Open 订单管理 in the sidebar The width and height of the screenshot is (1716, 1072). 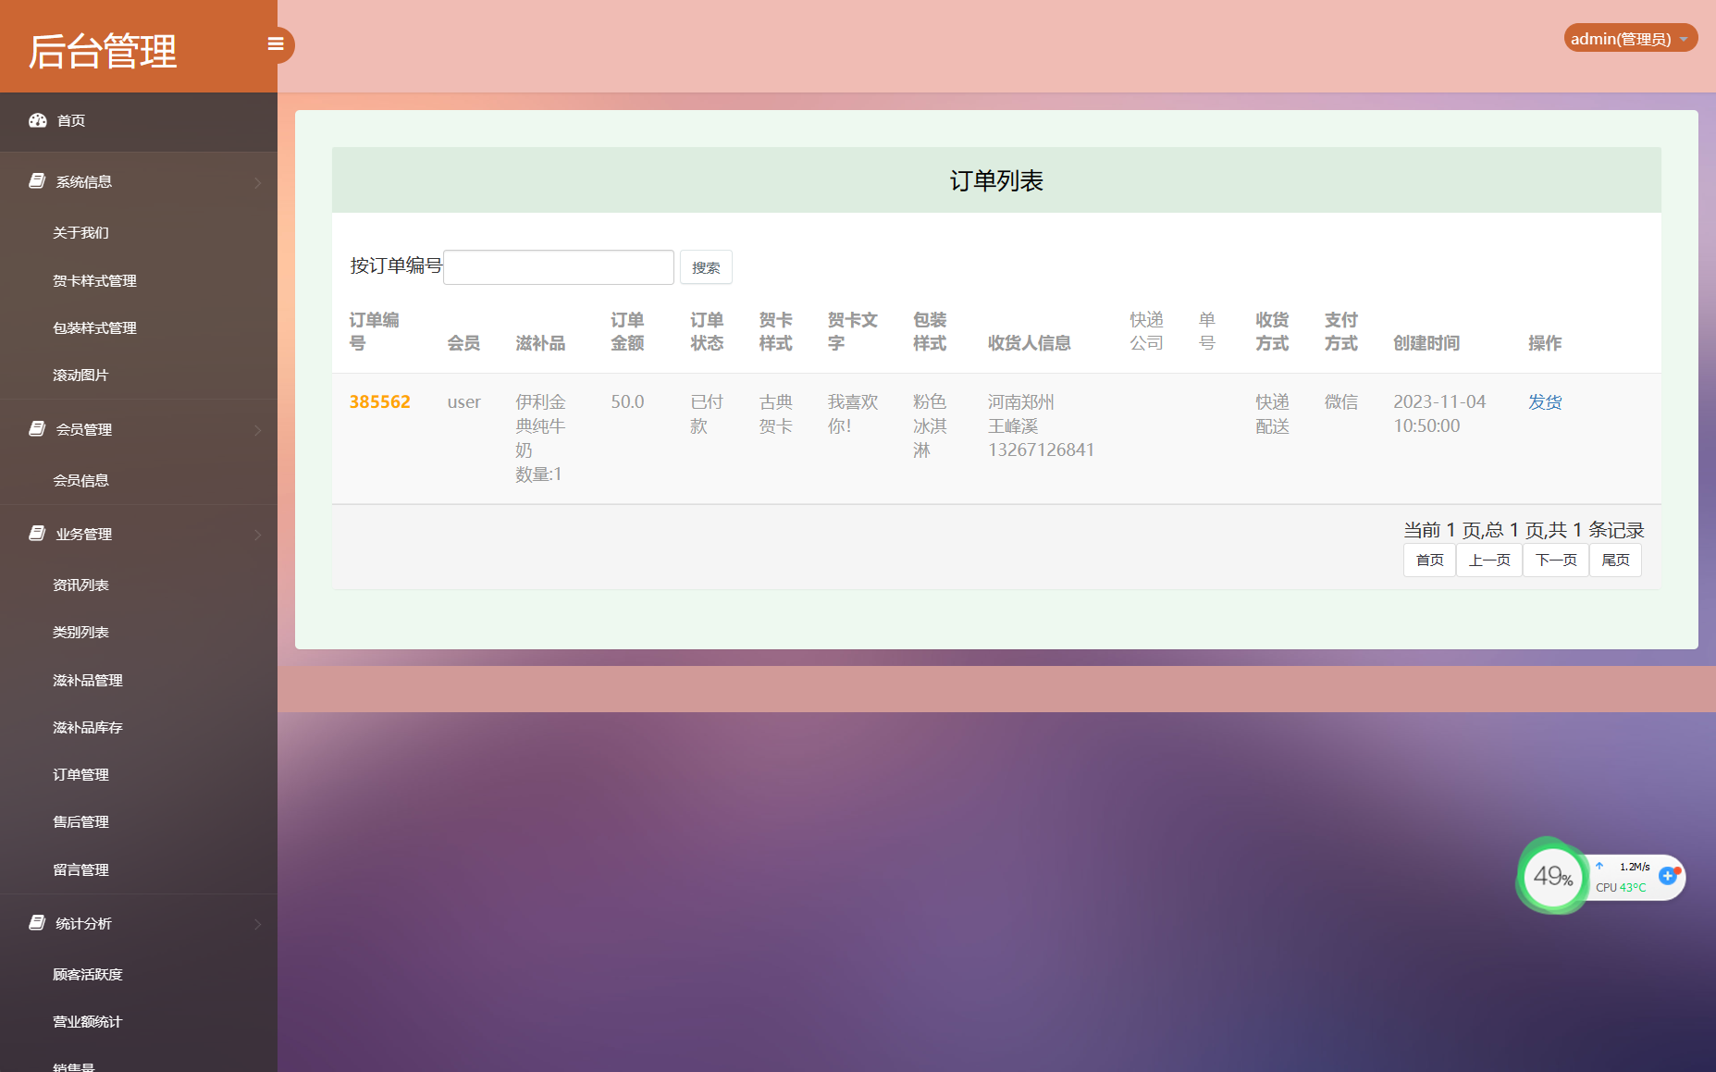coord(80,774)
